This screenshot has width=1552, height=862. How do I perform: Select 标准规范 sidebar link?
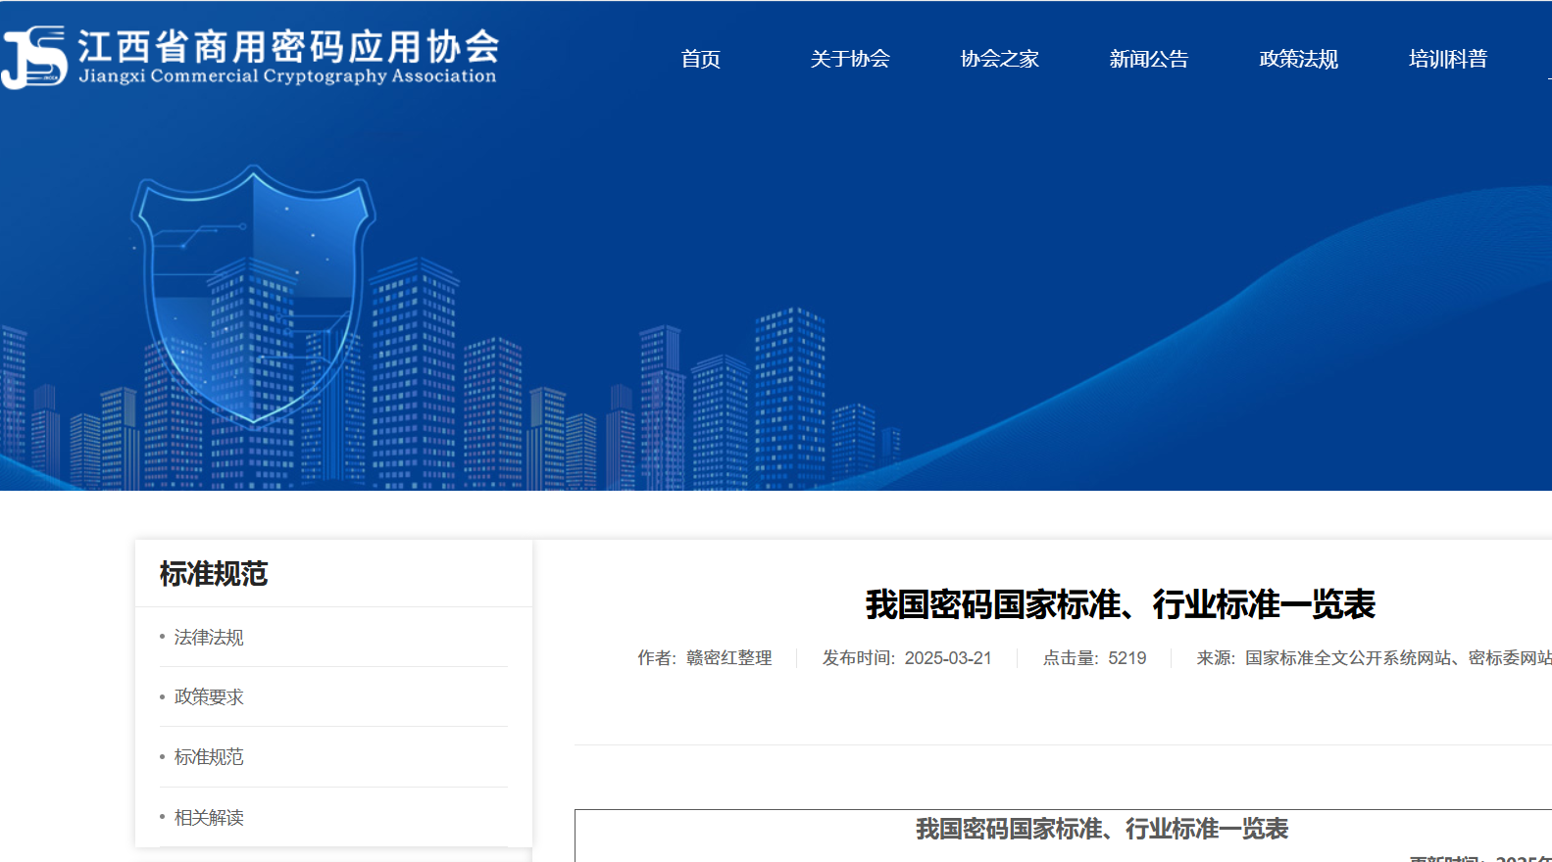pos(209,757)
